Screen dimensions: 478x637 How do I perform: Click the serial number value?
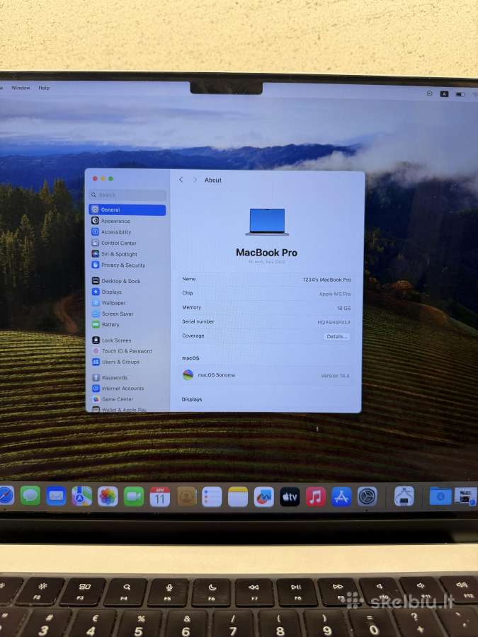[334, 322]
